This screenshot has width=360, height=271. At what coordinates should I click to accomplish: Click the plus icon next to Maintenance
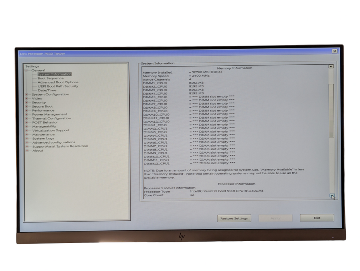[27, 134]
